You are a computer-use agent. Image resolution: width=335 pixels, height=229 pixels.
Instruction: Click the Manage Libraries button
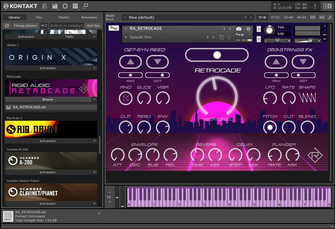click(x=25, y=26)
